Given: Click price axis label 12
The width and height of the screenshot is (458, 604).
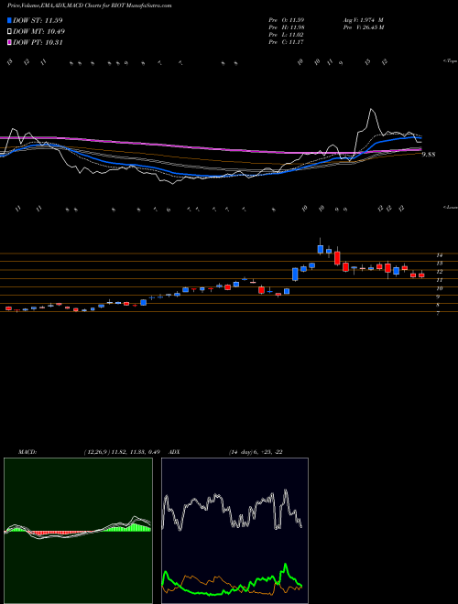Looking at the screenshot, I should coord(439,272).
